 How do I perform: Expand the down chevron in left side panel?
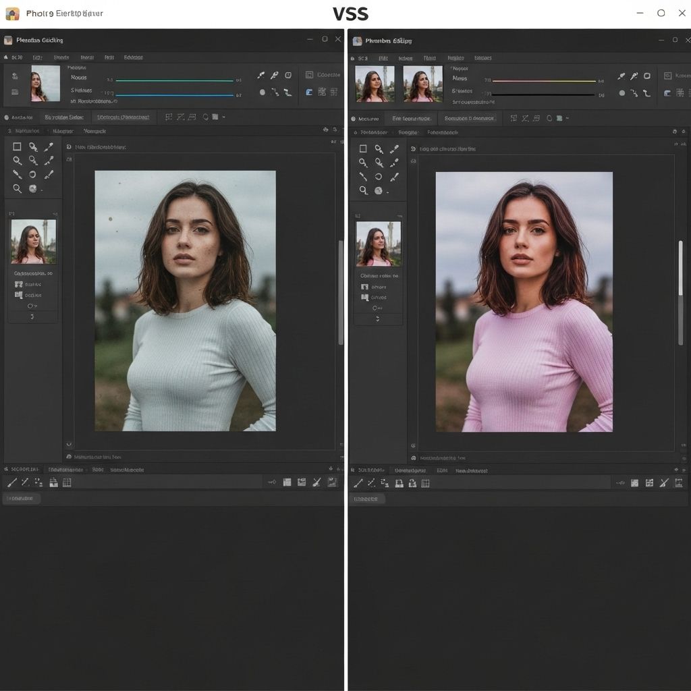coord(32,316)
